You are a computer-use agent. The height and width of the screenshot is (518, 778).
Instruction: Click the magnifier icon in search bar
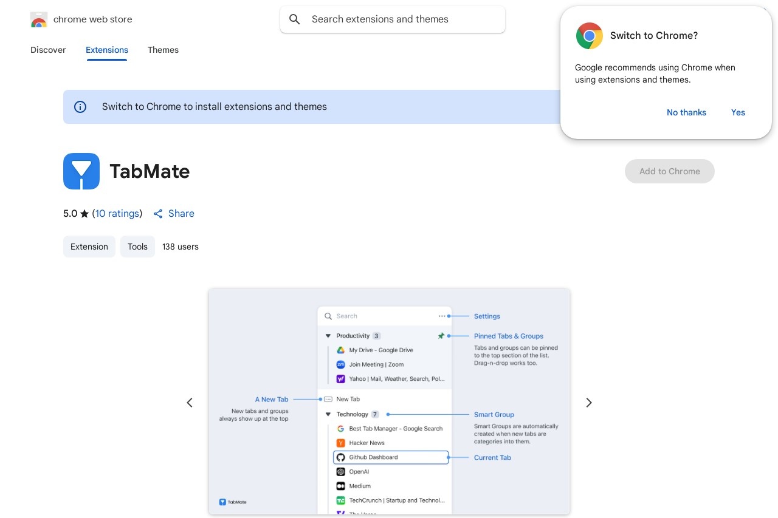(x=295, y=19)
